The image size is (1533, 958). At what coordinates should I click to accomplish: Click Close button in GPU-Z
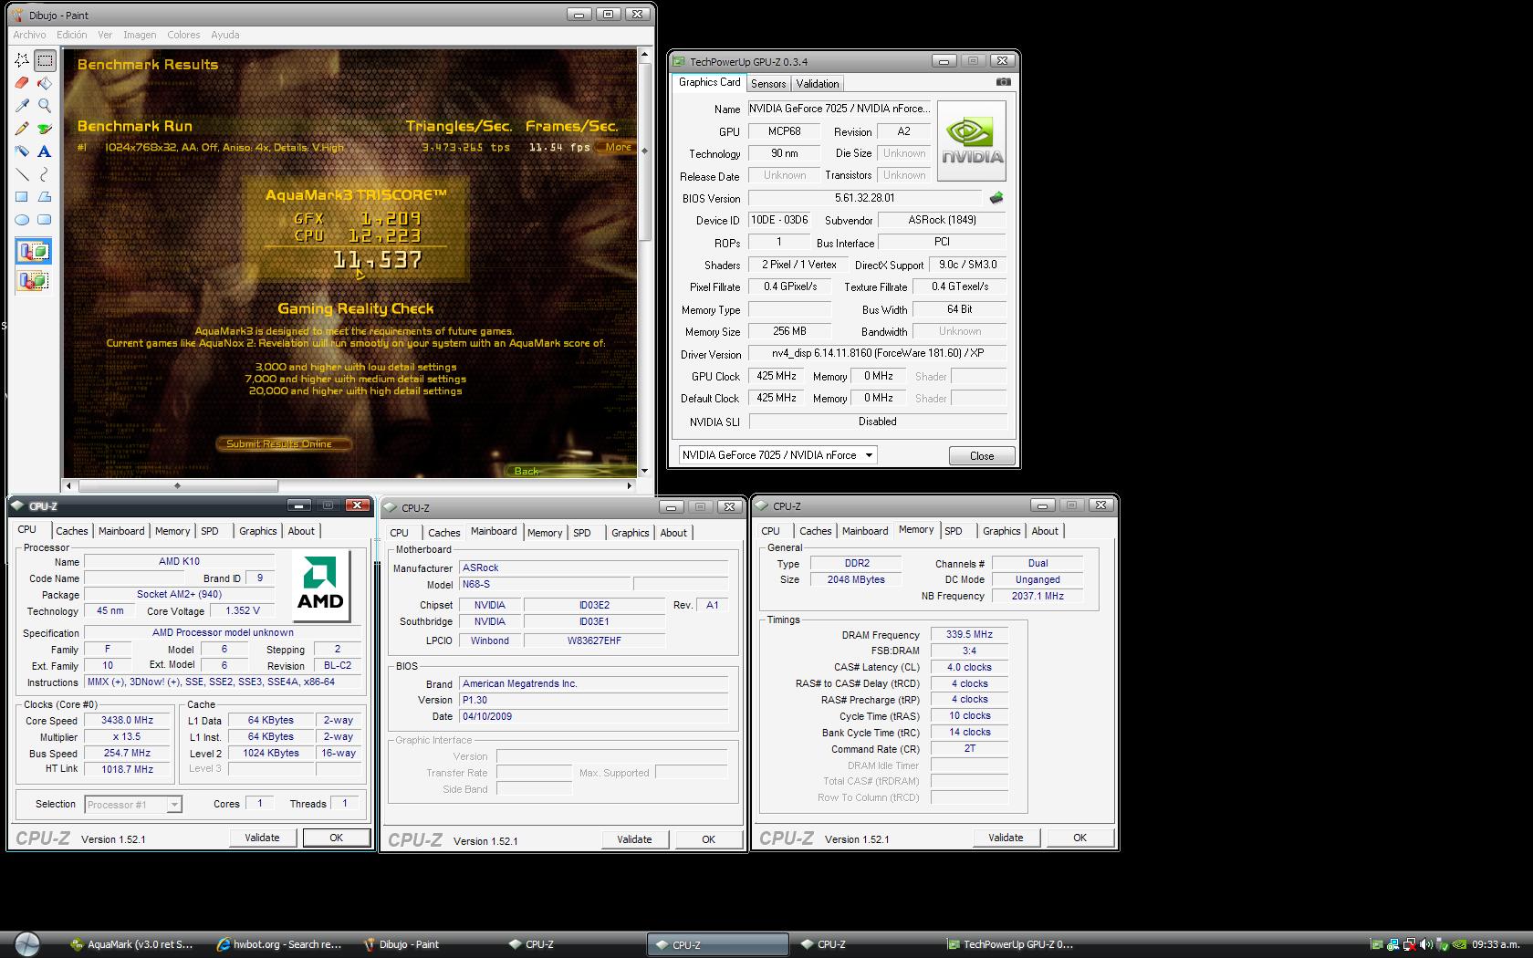click(982, 456)
